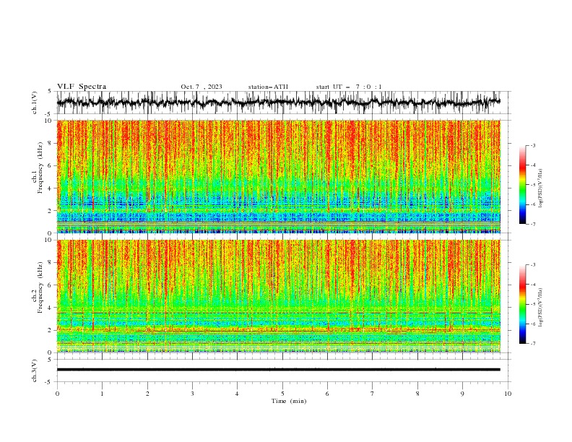Click the ch.1 spectrogram colorbar
Viewport: 572px width, 442px height.
point(522,185)
